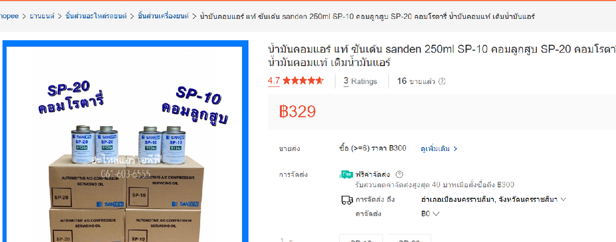Screen dimensions: 616x242
Task: Click the green Free shipping badge icon
Action: 346,174
